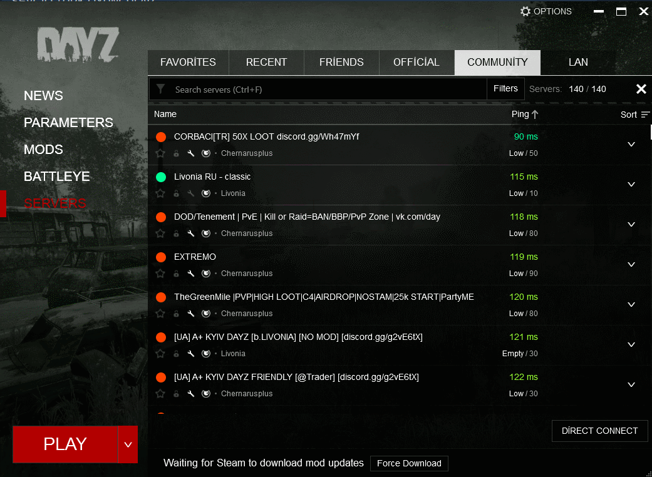652x477 pixels.
Task: Click the eye icon on A+ KYIV FRIENDLY row
Action: (206, 394)
